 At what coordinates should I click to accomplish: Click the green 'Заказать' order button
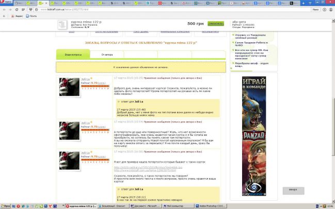click(216, 24)
